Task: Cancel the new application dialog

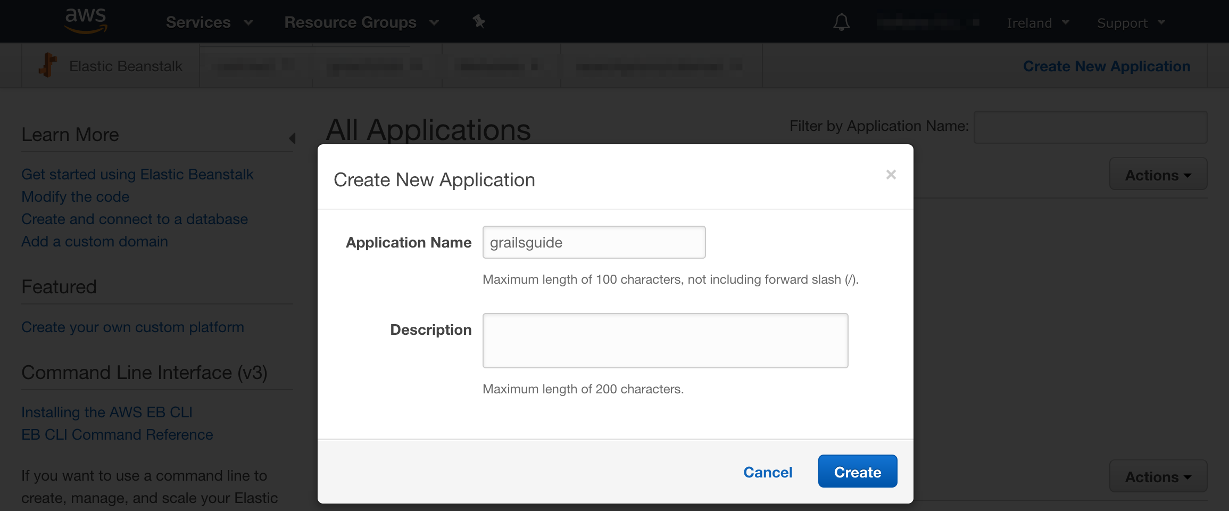Action: (768, 472)
